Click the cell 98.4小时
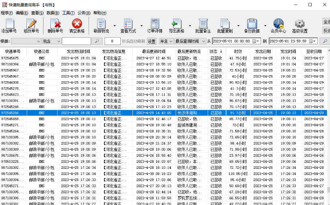Image resolution: width=330 pixels, height=205 pixels. (x=238, y=143)
